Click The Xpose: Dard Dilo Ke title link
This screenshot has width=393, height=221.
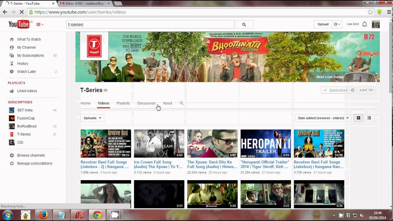pos(212,165)
